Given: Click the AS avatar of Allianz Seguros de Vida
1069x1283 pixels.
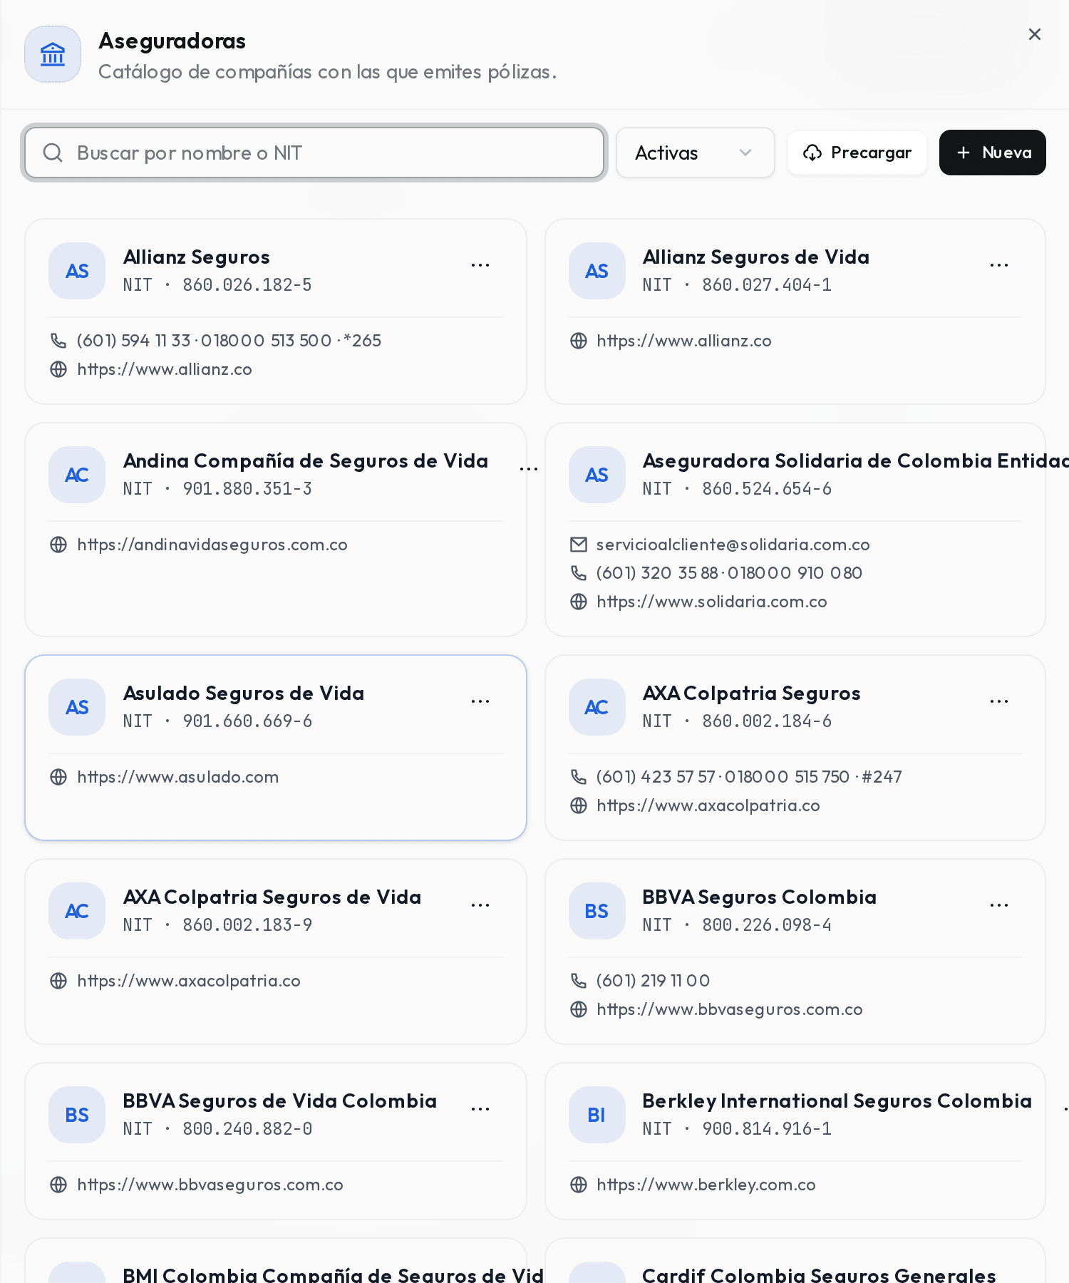Looking at the screenshot, I should click(x=597, y=271).
